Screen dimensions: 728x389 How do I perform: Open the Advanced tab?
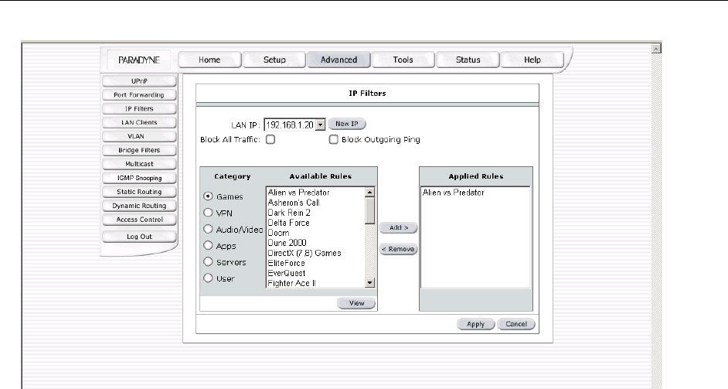point(338,60)
